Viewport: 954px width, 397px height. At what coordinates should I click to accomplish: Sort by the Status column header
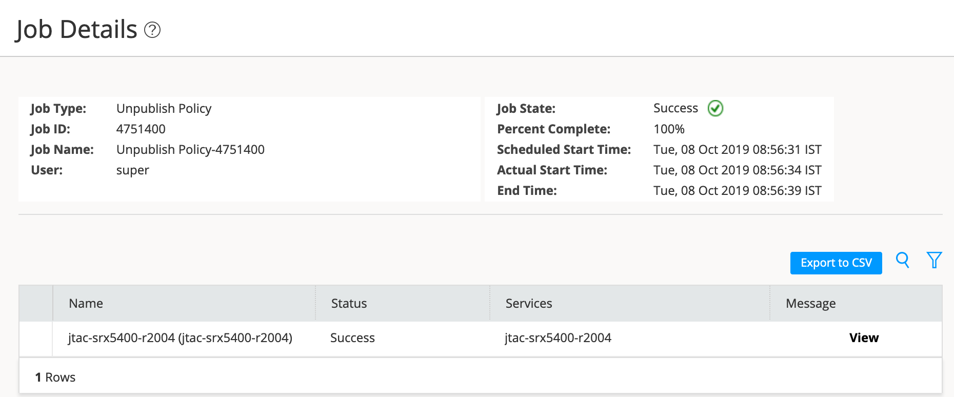[349, 304]
